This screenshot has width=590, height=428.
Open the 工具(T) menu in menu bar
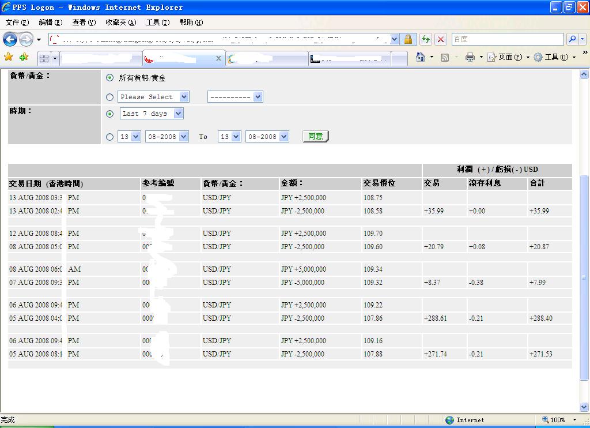[x=157, y=22]
